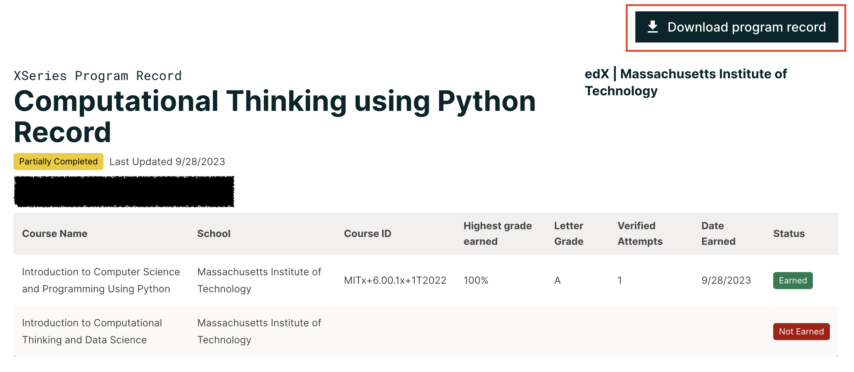Click the Letter Grade column header
Screen dimensions: 854x372
pos(569,233)
